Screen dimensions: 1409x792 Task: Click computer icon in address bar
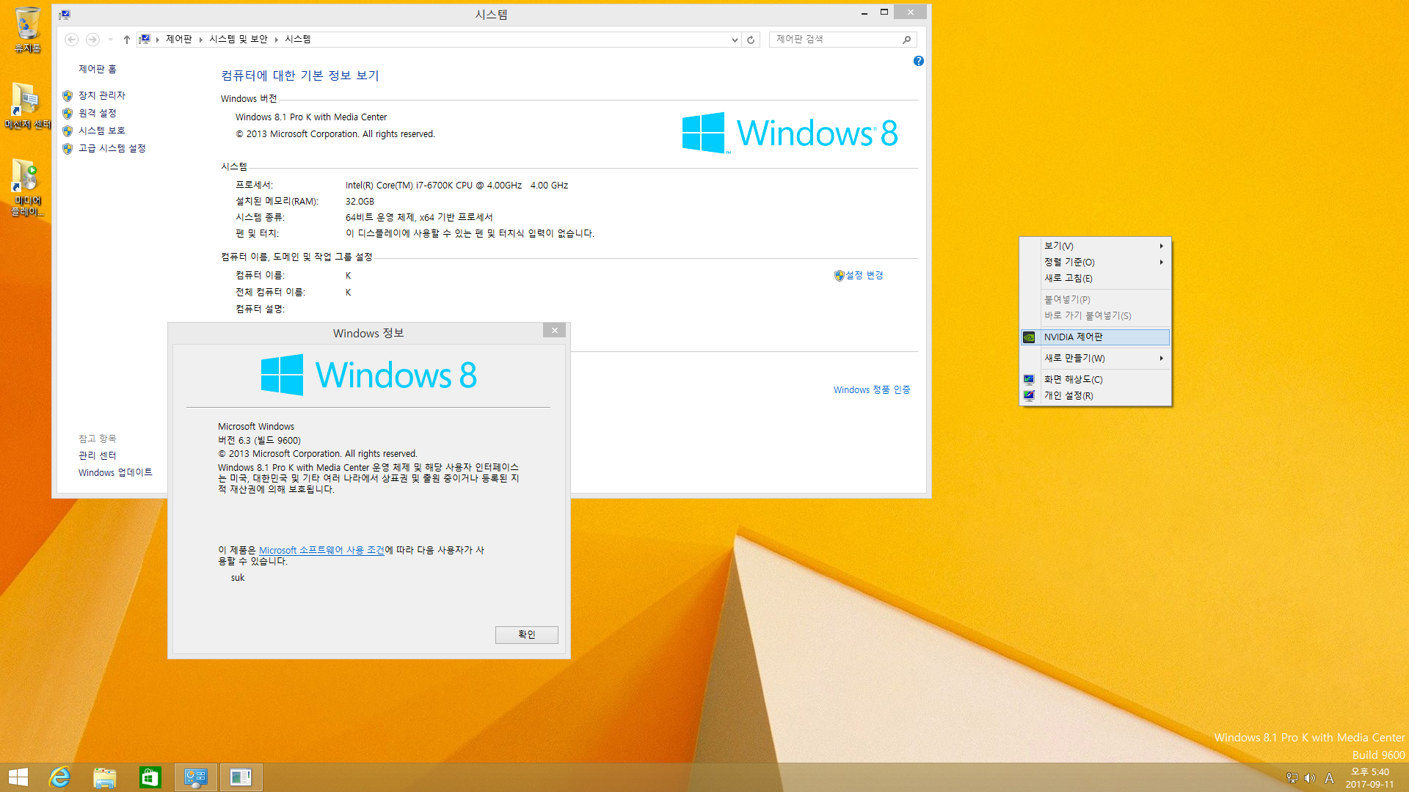click(145, 39)
